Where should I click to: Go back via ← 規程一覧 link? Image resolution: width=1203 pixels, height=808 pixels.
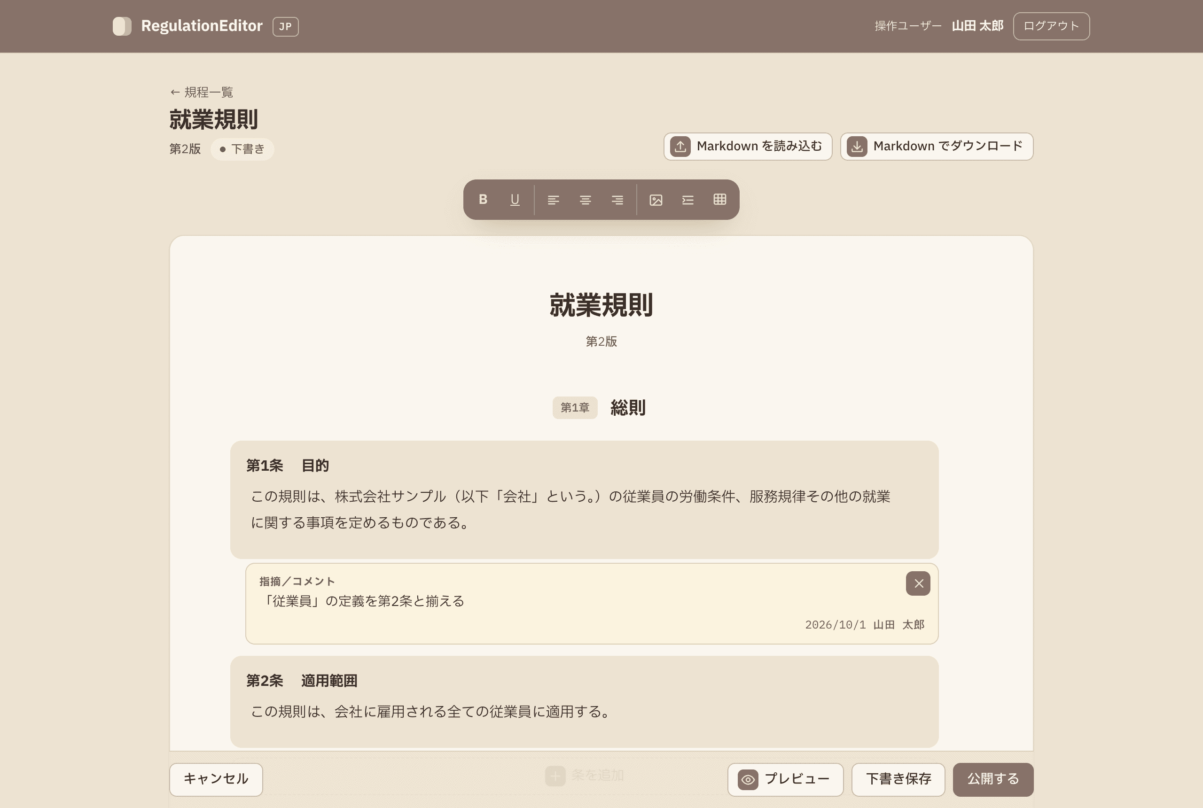[x=202, y=92]
